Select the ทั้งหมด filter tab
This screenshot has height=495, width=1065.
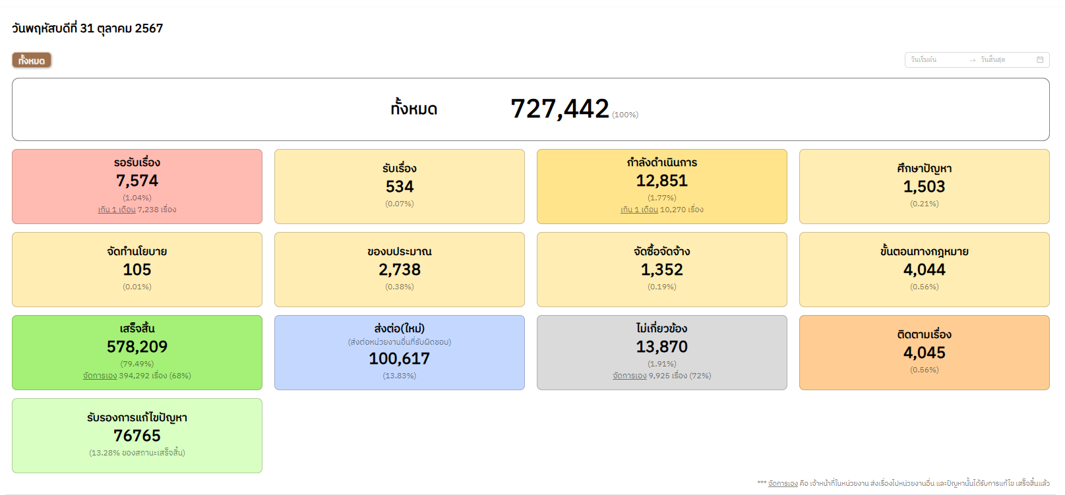tap(32, 61)
